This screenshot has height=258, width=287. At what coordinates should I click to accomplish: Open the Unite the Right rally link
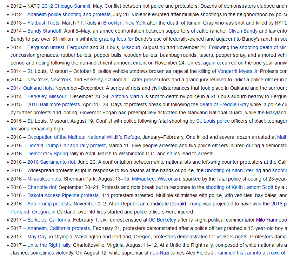[49, 245]
